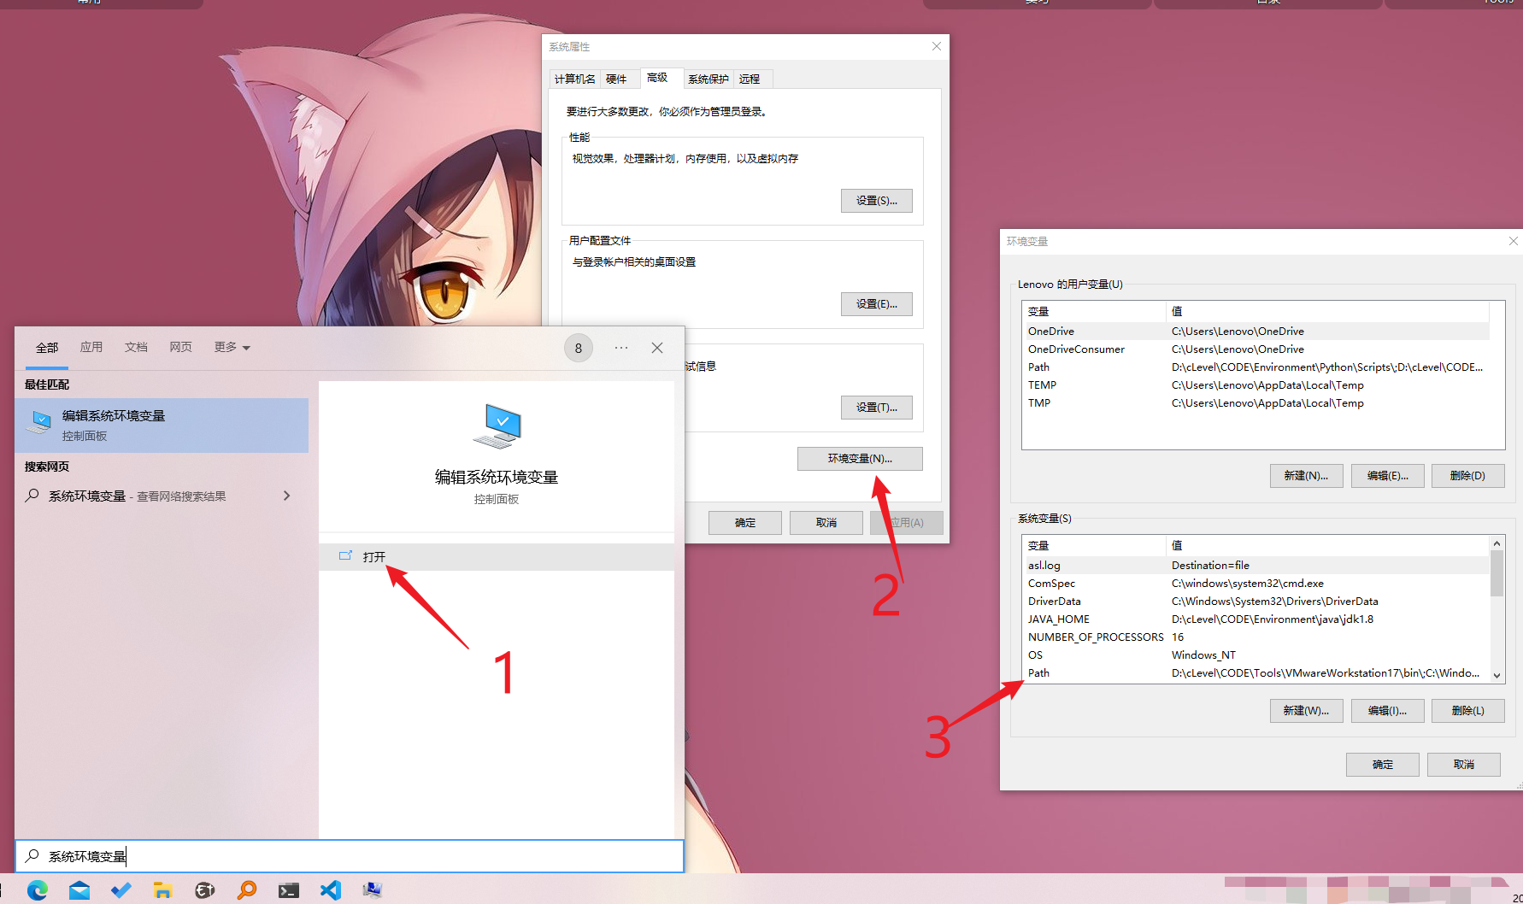Click the search magnifier in search box

(x=32, y=855)
